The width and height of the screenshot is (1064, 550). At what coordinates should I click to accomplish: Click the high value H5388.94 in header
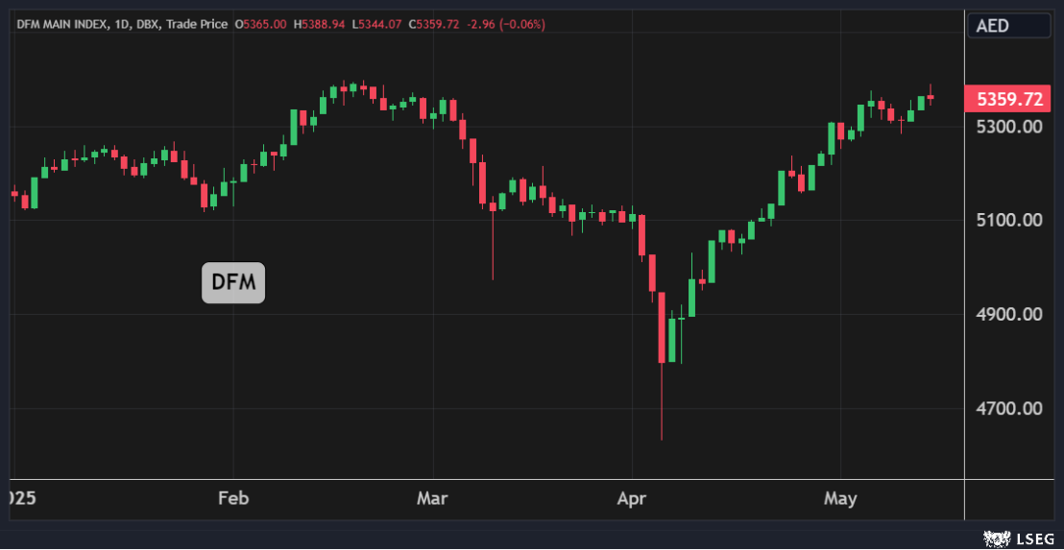click(x=320, y=24)
